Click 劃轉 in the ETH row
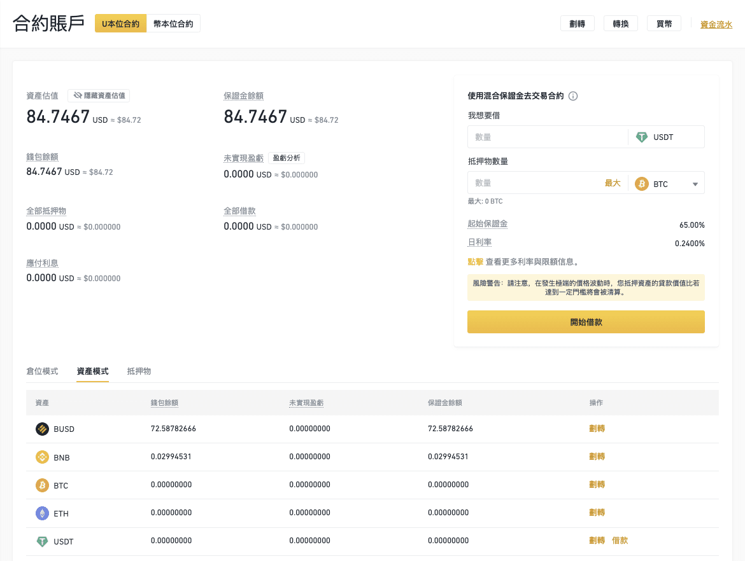This screenshot has width=745, height=561. (x=597, y=513)
